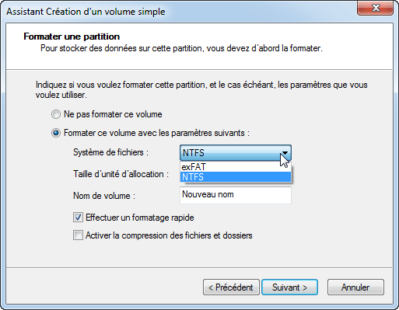Click the combo box showing selected NTFS value
Screen dimensions: 399x310
click(x=236, y=153)
